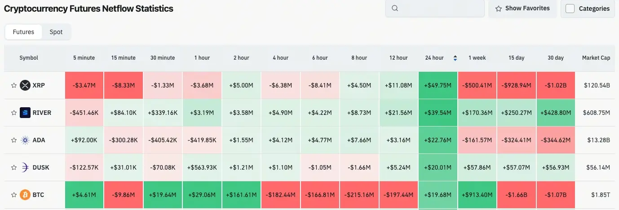This screenshot has width=619, height=210.
Task: Select DUSK 24 hour cell +$20.01M
Action: [438, 167]
